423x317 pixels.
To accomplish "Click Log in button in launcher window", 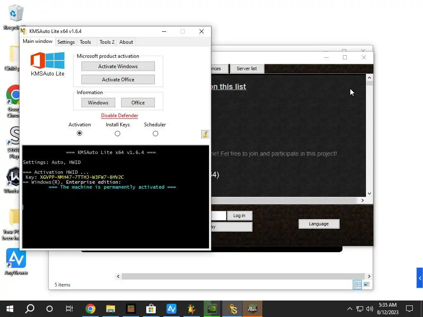I will (x=239, y=215).
